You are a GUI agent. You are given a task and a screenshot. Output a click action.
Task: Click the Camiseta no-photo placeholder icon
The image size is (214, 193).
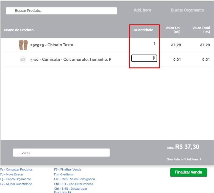pos(23,59)
